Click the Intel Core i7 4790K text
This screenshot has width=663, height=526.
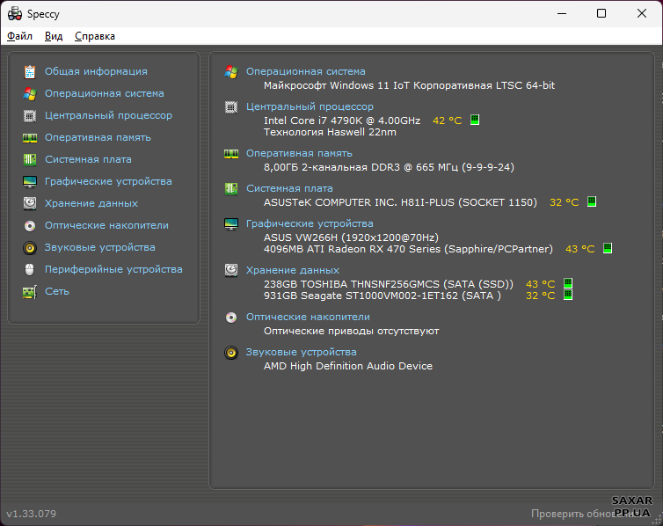(342, 121)
